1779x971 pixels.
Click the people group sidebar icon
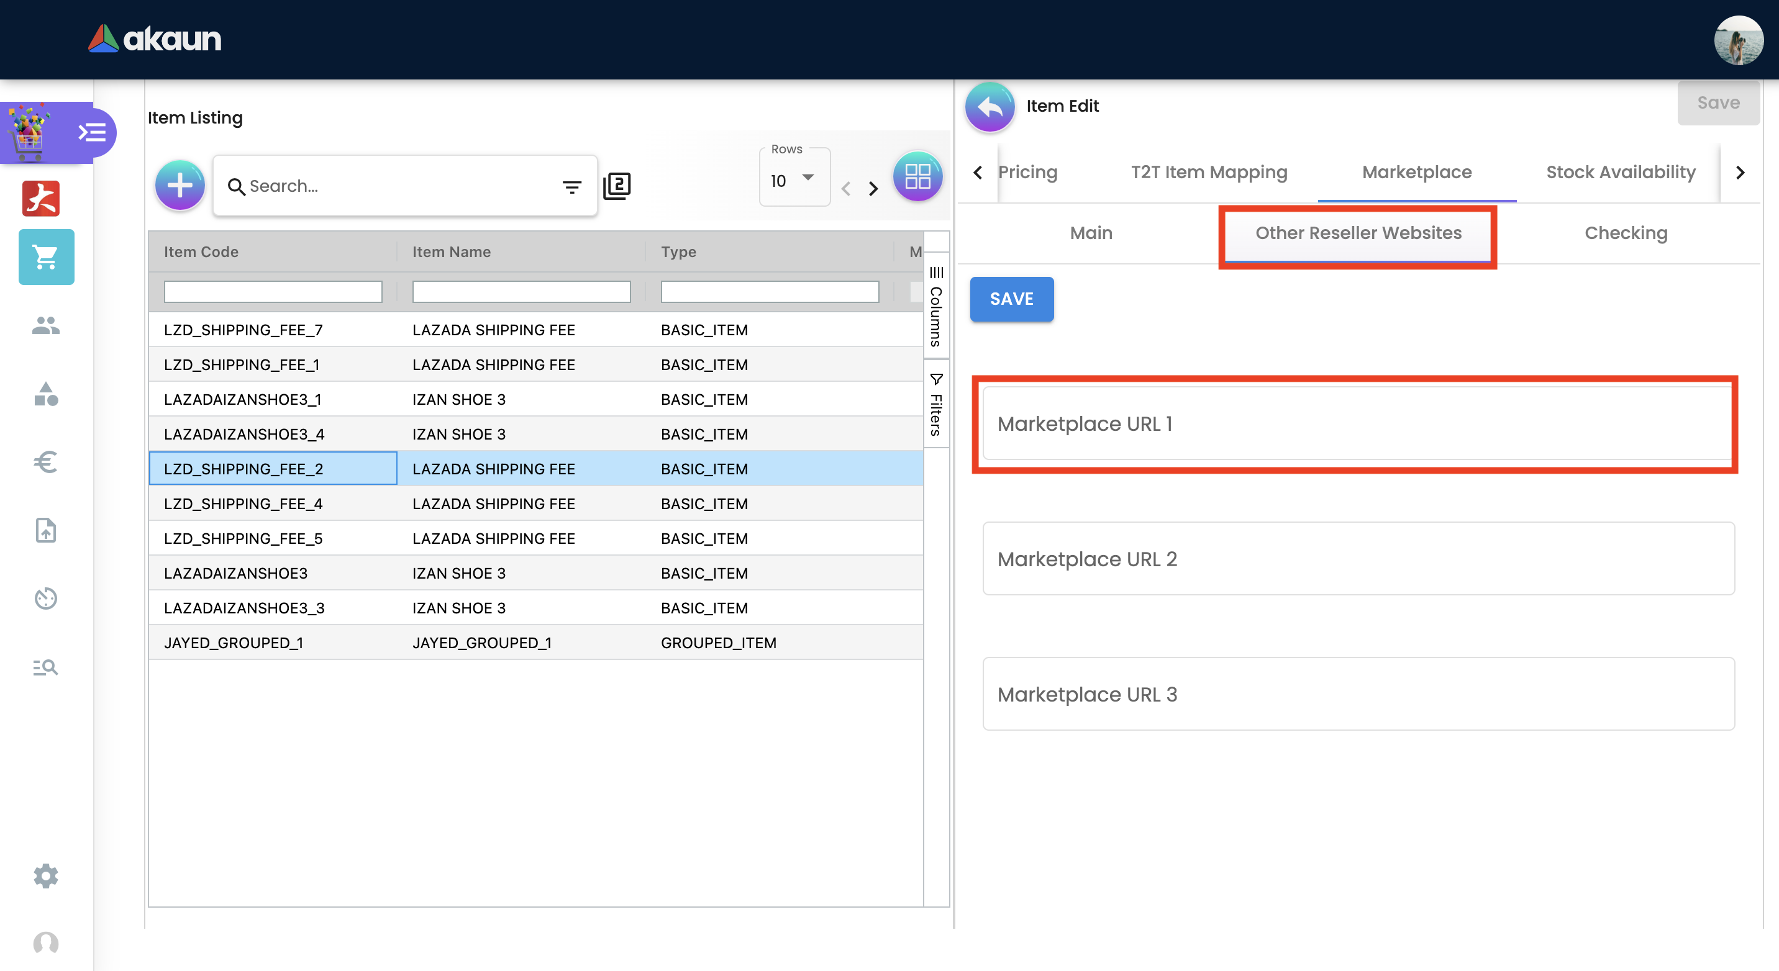(x=45, y=325)
